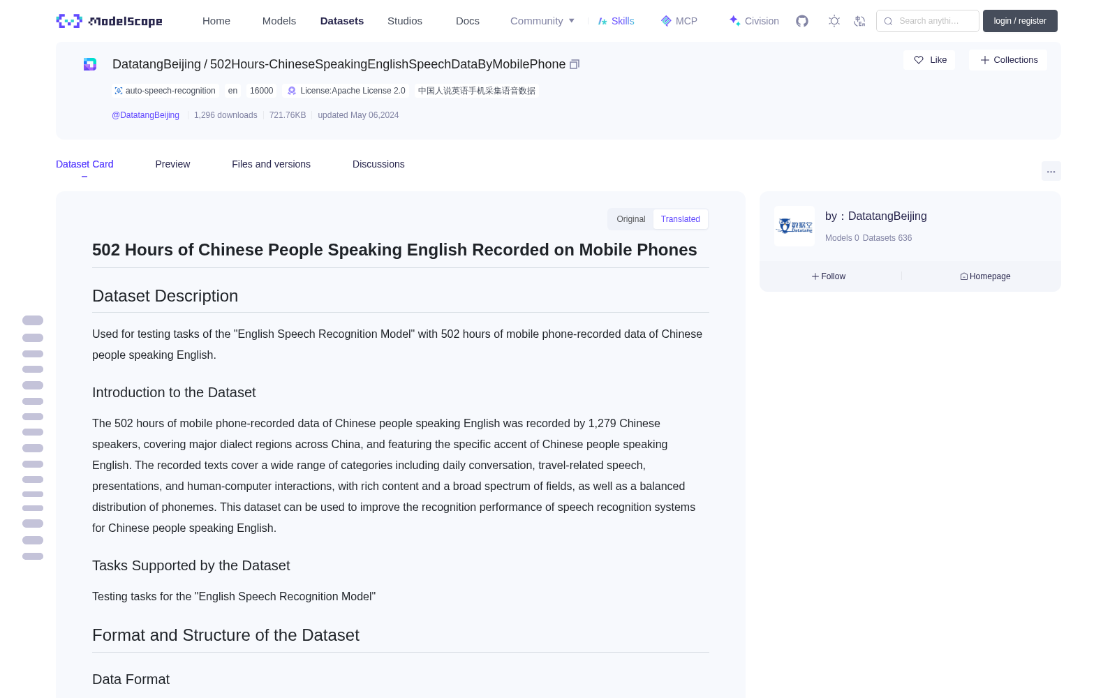Click the search input field
This screenshot has height=698, width=1117.
tap(928, 21)
